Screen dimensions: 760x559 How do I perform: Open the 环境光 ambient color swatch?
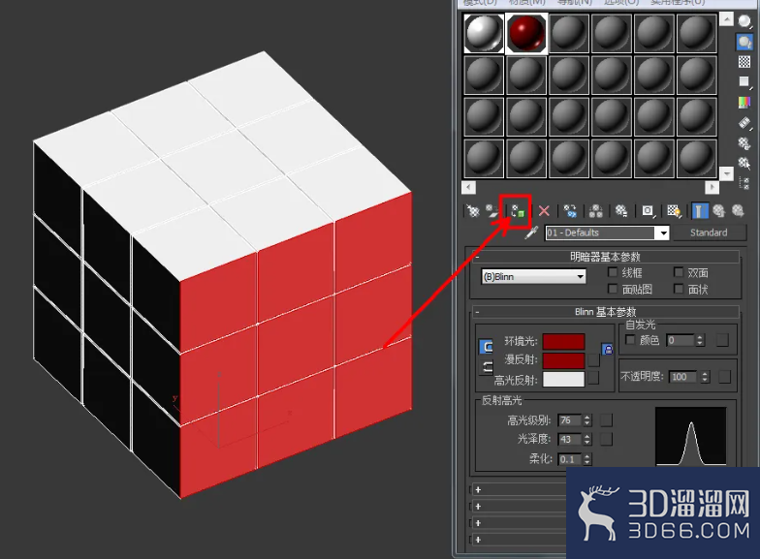pyautogui.click(x=564, y=341)
